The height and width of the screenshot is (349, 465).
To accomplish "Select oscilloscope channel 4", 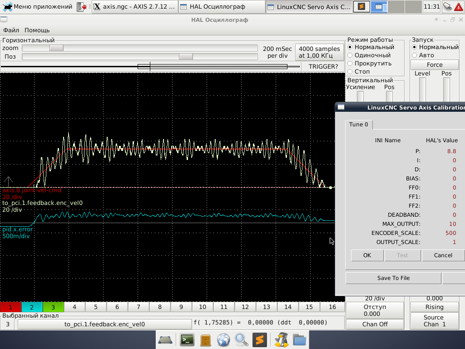I will click(x=74, y=307).
